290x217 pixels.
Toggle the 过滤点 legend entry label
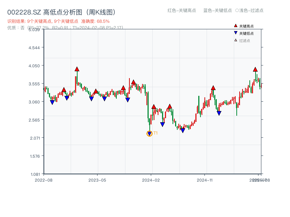(x=245, y=41)
